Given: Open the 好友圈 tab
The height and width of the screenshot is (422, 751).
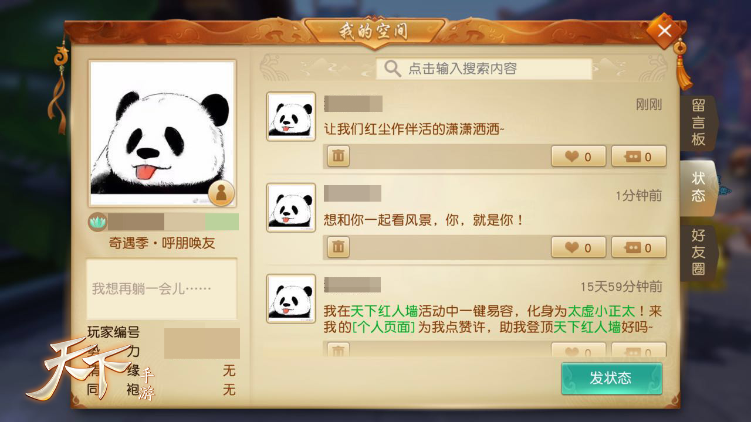Looking at the screenshot, I should [698, 252].
